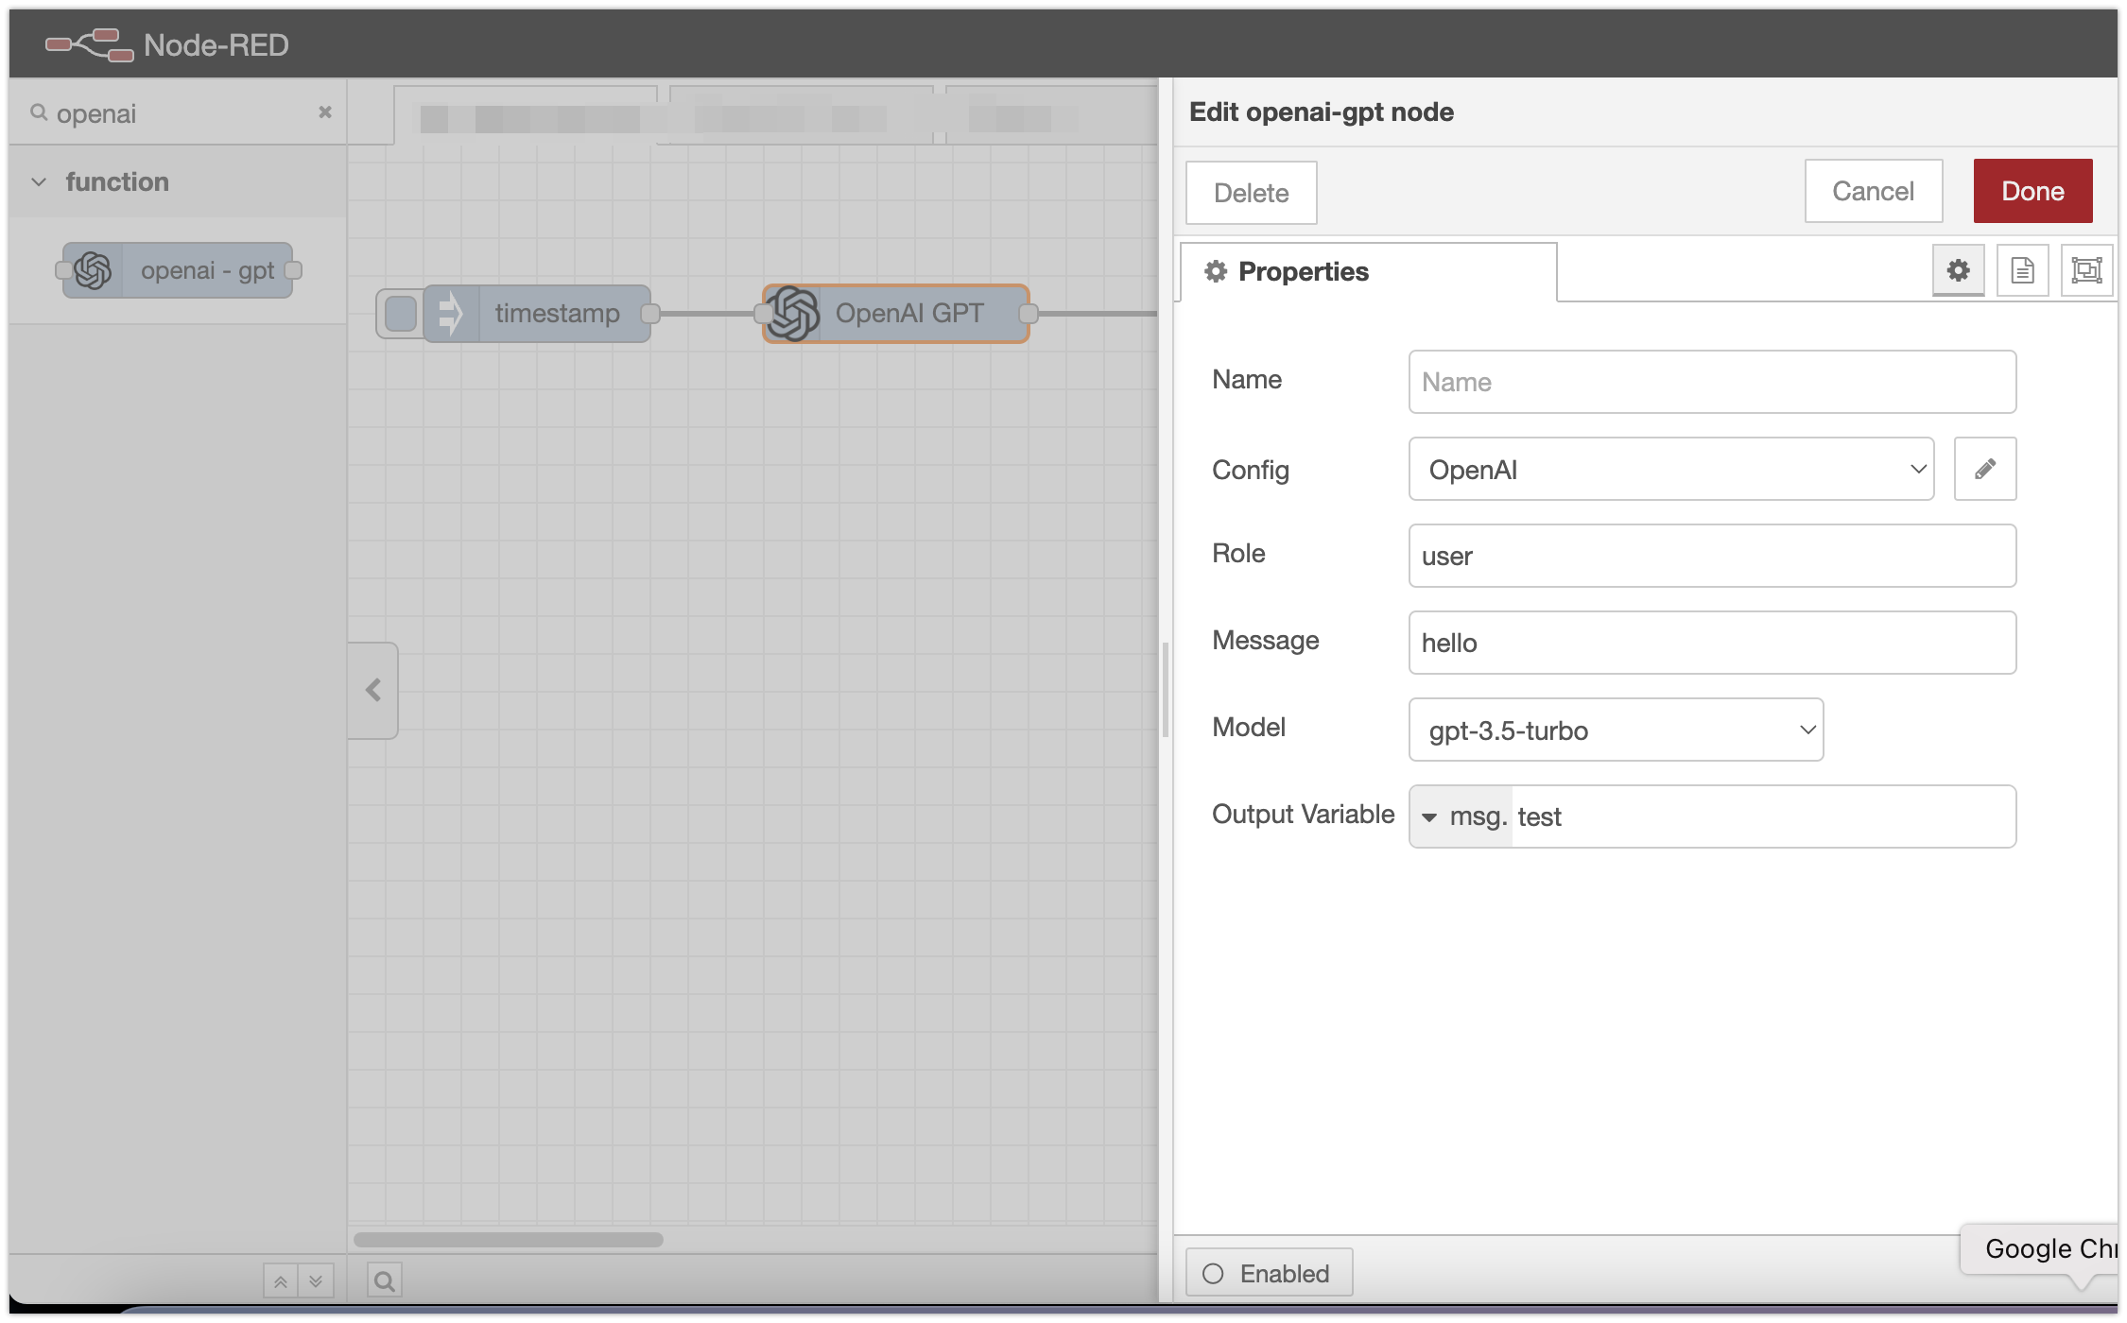This screenshot has width=2127, height=1323.
Task: Click the Message input field containing hello
Action: [1711, 643]
